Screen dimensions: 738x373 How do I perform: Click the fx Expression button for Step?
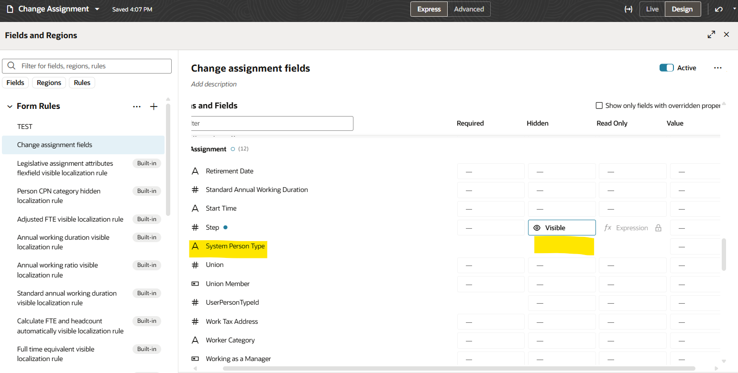coord(626,228)
